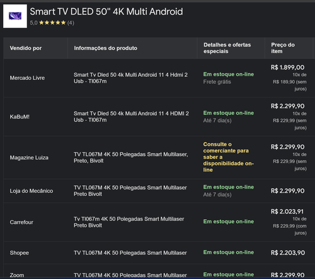Click the Smart TV DLED 50" title
This screenshot has height=279, width=315.
pyautogui.click(x=106, y=11)
